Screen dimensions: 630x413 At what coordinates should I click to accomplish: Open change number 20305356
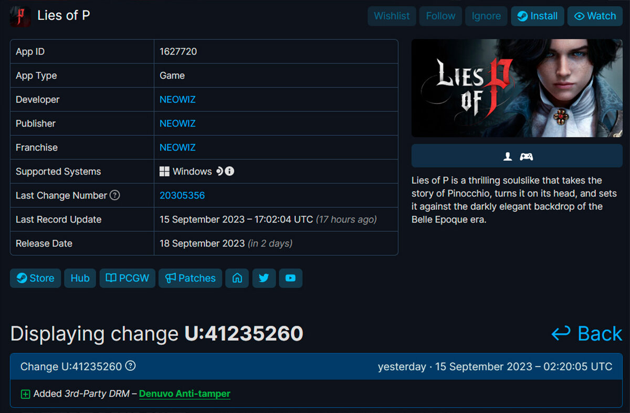(x=182, y=196)
